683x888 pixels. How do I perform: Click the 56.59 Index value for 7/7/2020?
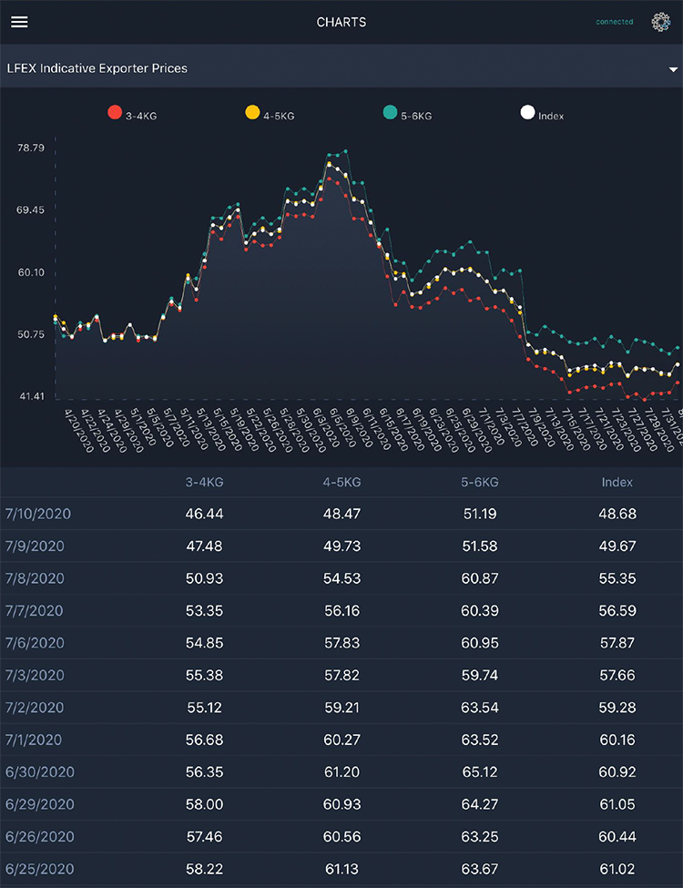(x=617, y=610)
